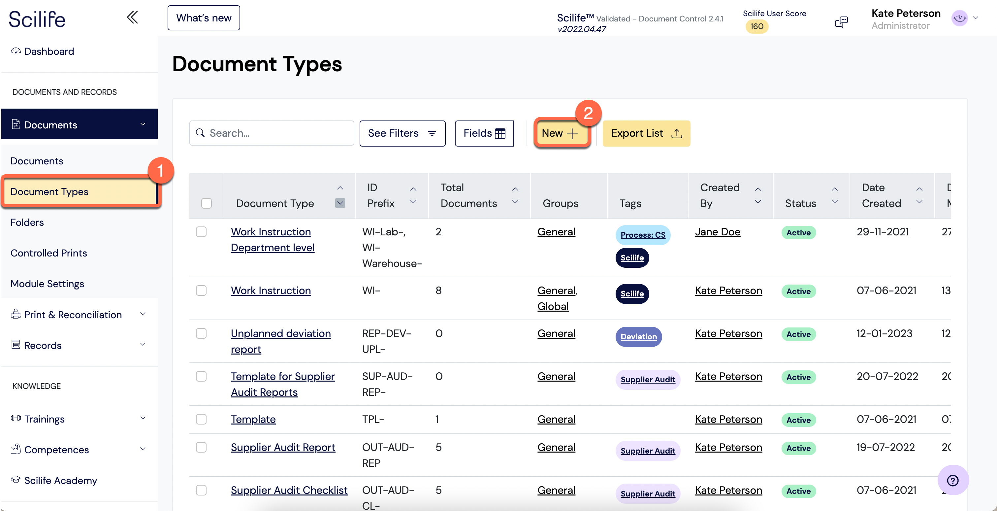
Task: Select Document Types in sidebar
Action: tap(79, 191)
